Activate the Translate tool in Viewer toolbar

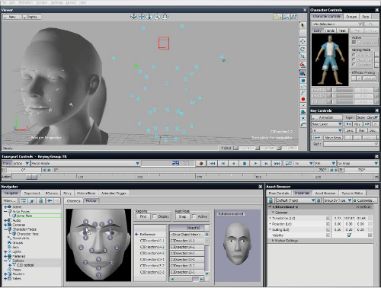coord(303,41)
